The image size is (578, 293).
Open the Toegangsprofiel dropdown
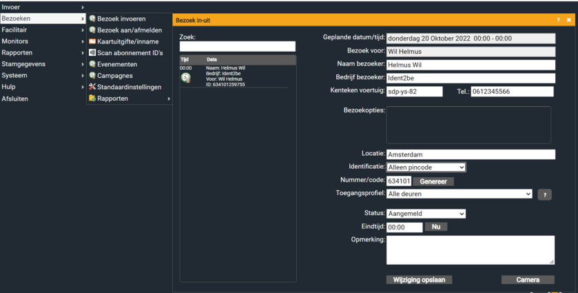tap(460, 194)
